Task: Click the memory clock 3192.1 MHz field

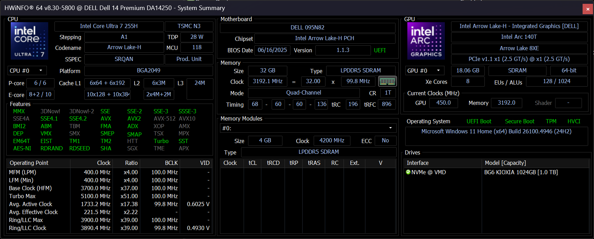Action: point(268,81)
